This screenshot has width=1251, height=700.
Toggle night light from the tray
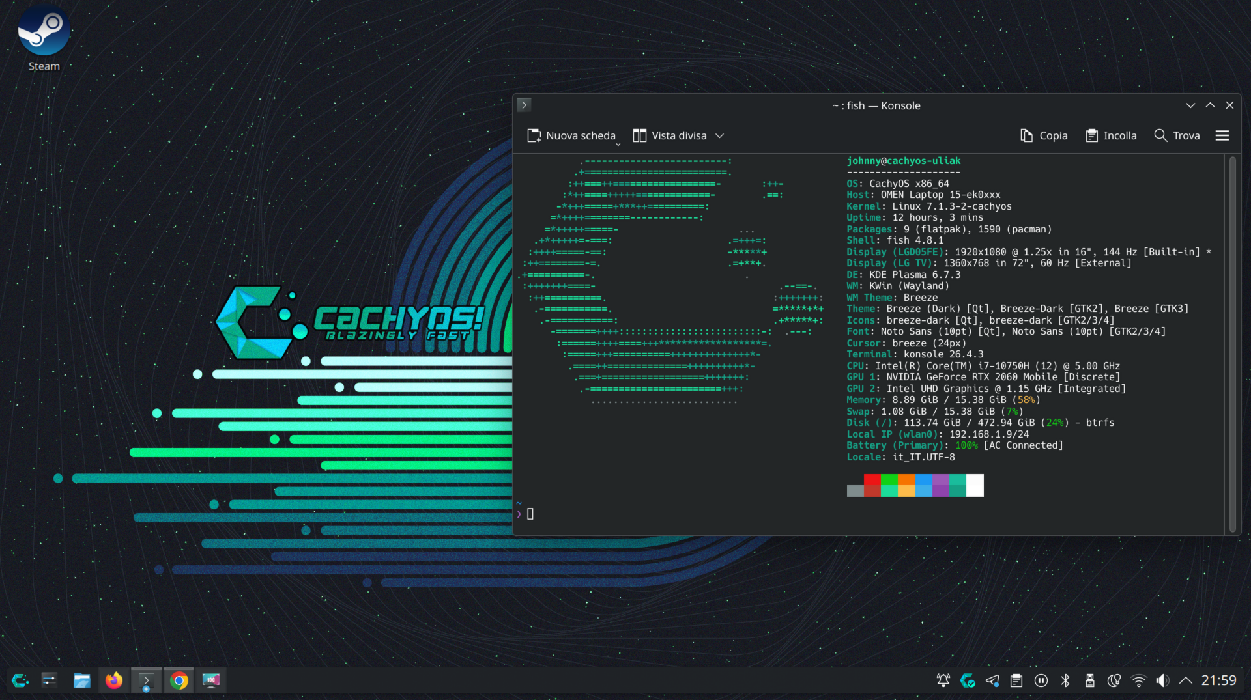1114,680
